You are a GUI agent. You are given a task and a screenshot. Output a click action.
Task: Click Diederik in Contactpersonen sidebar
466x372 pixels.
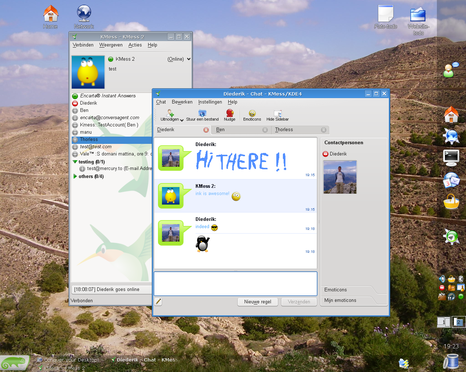point(335,154)
